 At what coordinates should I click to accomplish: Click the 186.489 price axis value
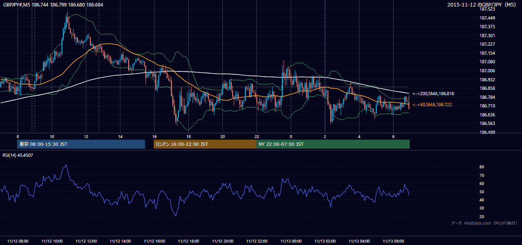(x=487, y=132)
